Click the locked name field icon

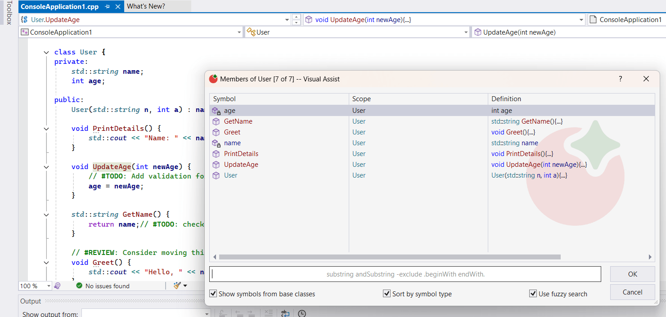click(x=216, y=143)
